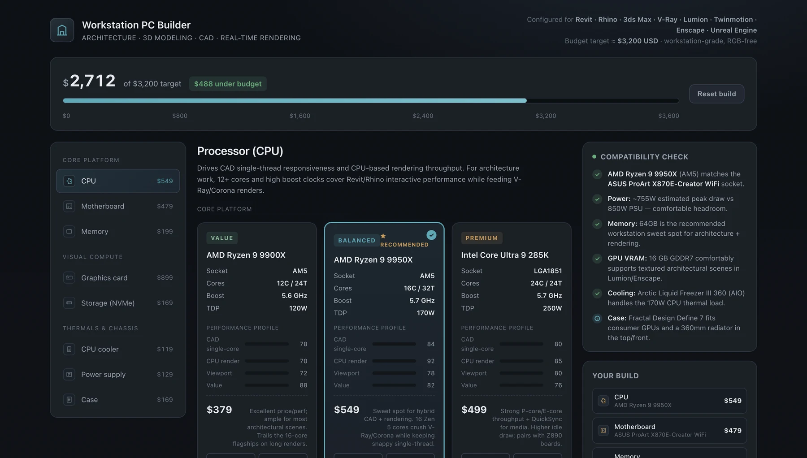
Task: Switch to the Memory category
Action: coord(118,231)
